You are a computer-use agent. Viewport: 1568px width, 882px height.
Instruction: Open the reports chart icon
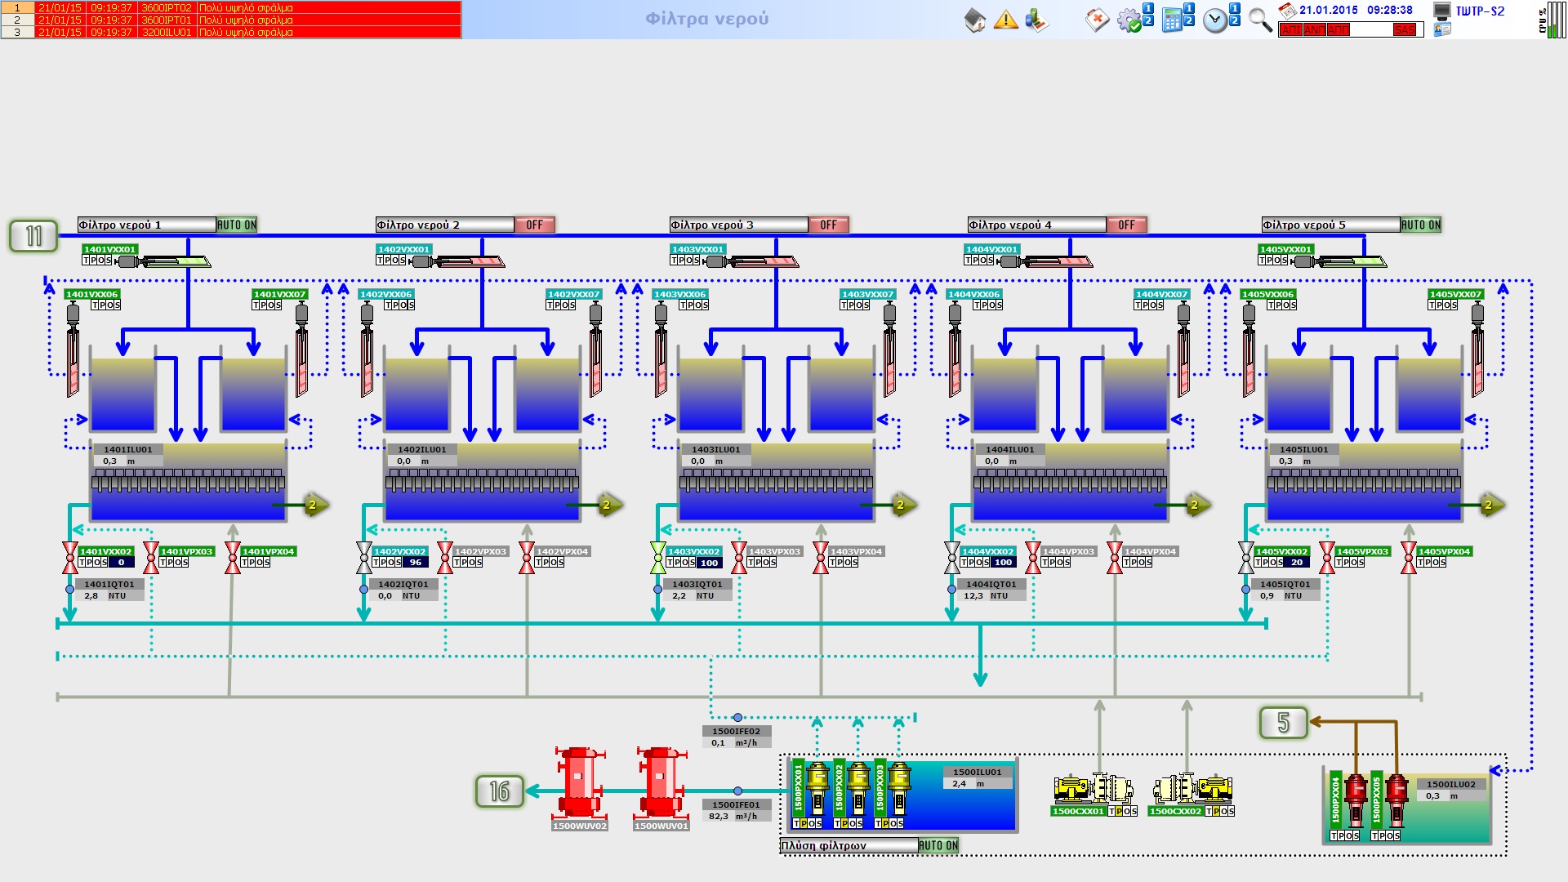[1036, 20]
